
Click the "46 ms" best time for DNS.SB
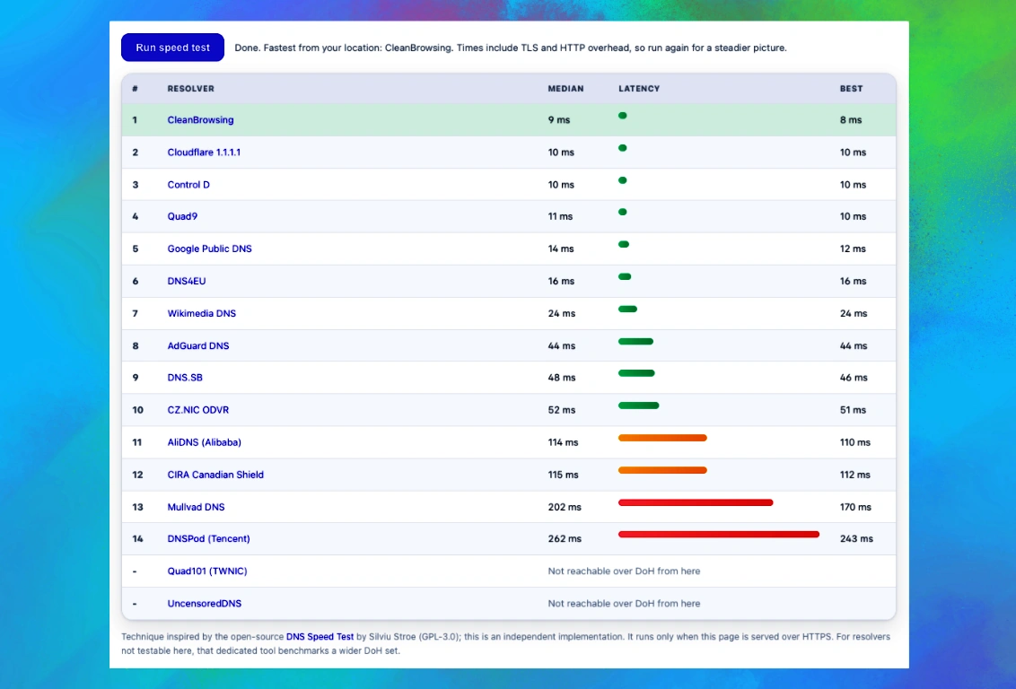pyautogui.click(x=854, y=378)
